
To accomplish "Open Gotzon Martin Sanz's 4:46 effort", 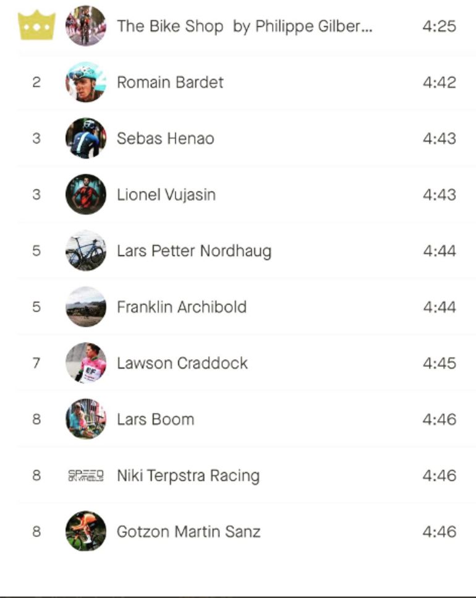I will (439, 531).
